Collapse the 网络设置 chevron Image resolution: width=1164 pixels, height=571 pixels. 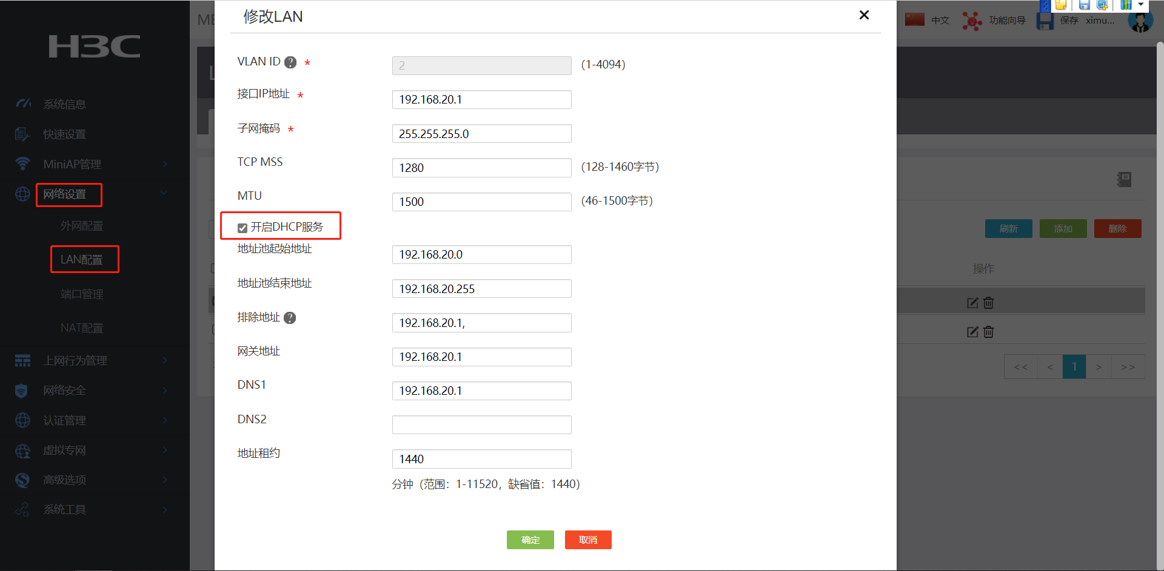(164, 193)
